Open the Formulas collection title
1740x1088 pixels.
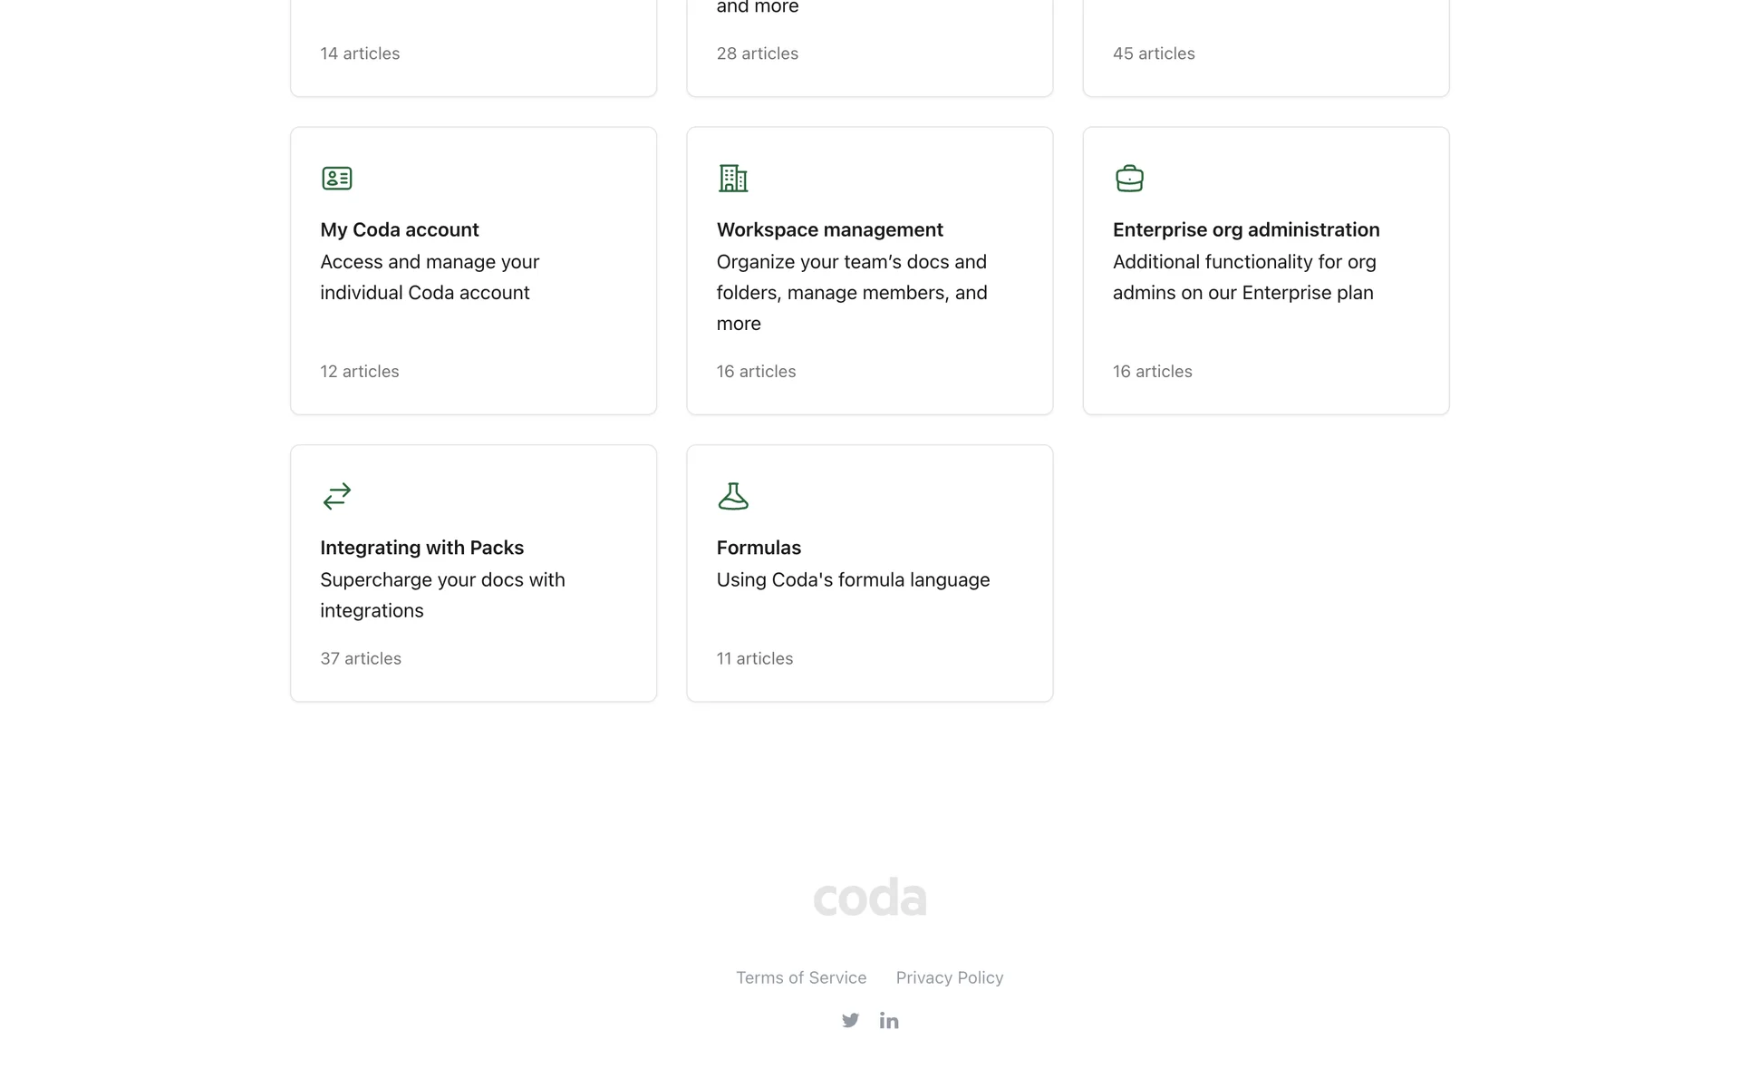[x=759, y=548]
